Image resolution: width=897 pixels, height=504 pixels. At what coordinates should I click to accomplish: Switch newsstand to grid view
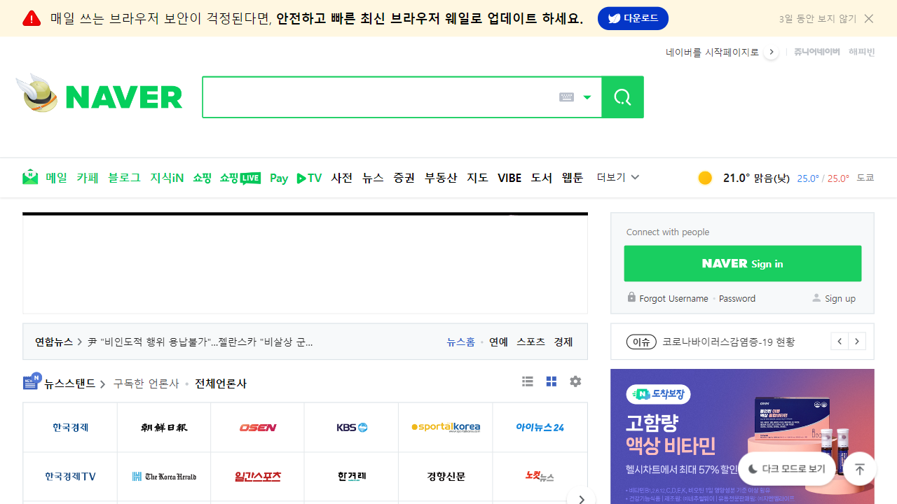552,381
